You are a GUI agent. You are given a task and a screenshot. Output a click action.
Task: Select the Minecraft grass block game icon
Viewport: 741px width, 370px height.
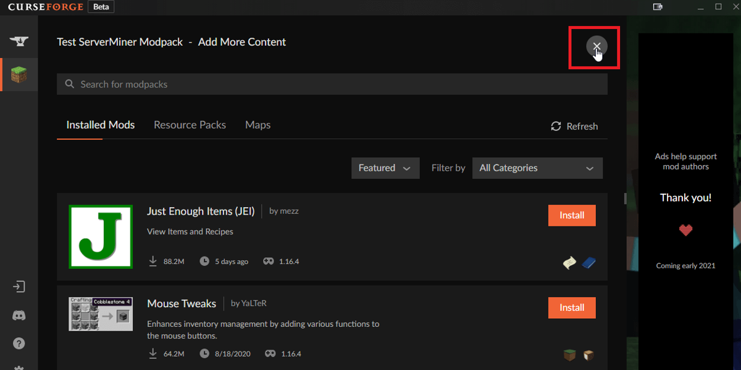19,75
